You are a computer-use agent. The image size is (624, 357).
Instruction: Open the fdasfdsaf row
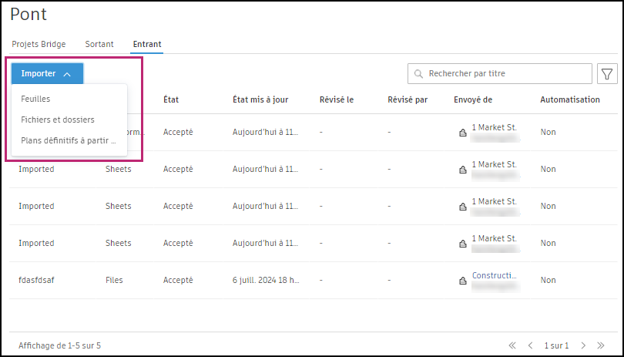36,281
